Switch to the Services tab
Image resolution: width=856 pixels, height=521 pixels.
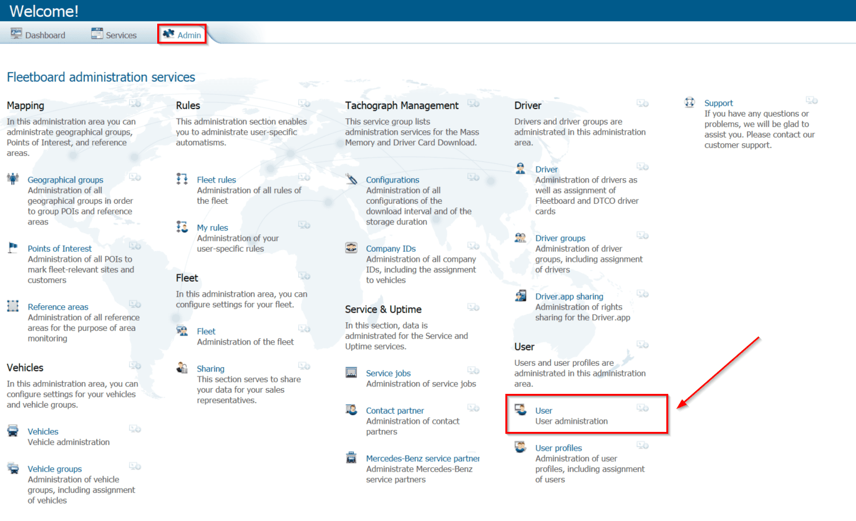click(114, 35)
